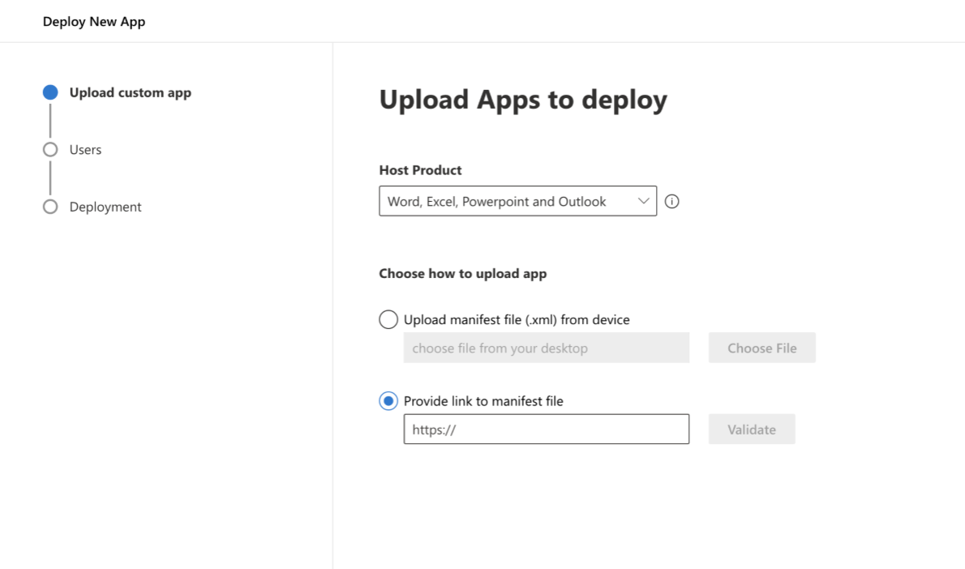Click the Host Product dropdown chevron arrow
Screen dimensions: 965x569
(643, 201)
